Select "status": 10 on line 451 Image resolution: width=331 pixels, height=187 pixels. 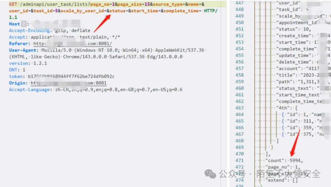(294, 29)
